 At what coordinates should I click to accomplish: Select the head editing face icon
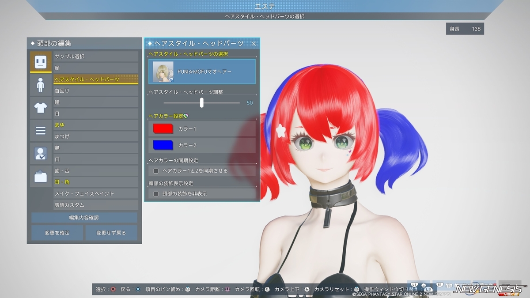tap(41, 62)
